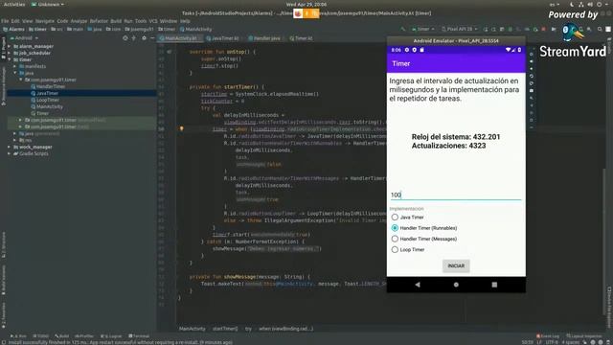Click the project panel hide minus icon
The image size is (613, 345).
click(x=152, y=38)
